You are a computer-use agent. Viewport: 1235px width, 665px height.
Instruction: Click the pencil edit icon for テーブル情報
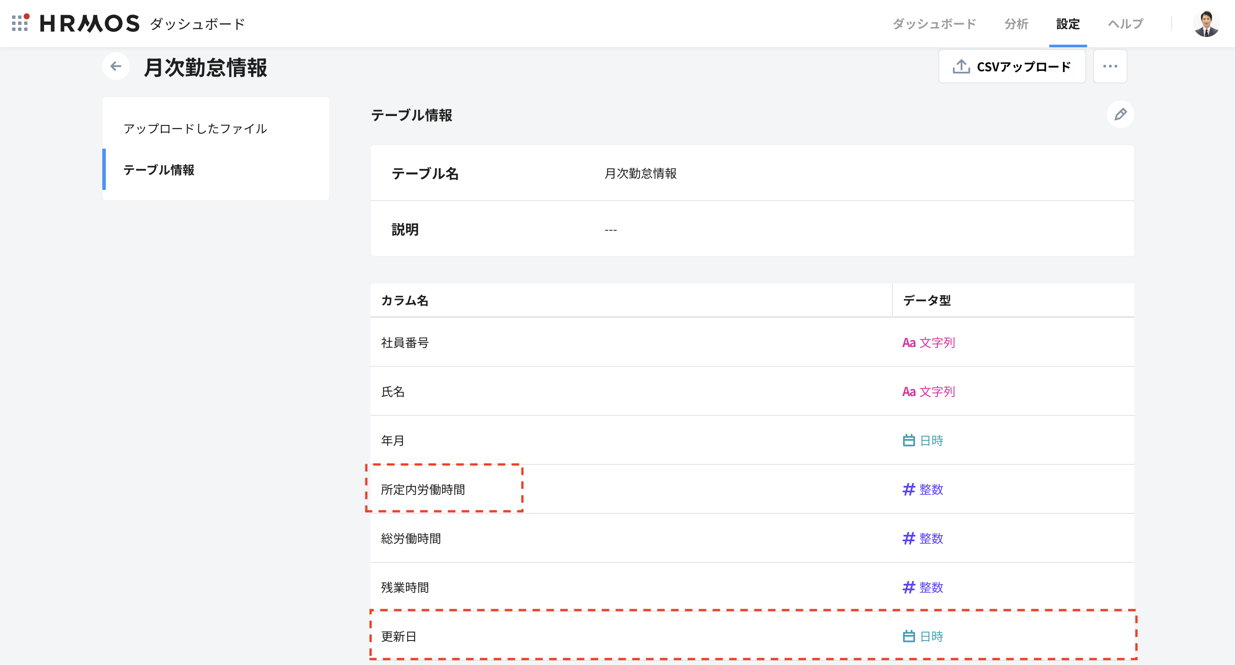[x=1121, y=115]
